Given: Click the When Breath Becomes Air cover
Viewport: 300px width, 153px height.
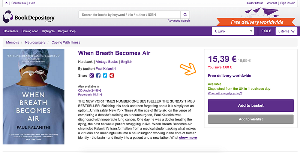Looking at the screenshot, I should tap(33, 97).
